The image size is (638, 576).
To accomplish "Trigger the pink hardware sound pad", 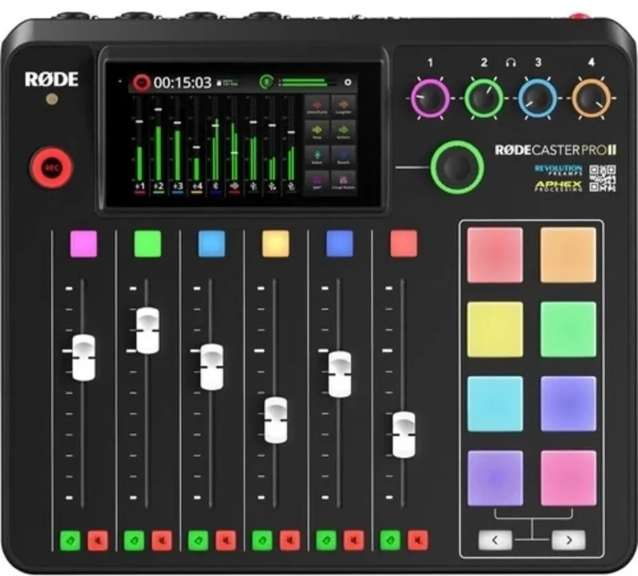I will point(568,478).
